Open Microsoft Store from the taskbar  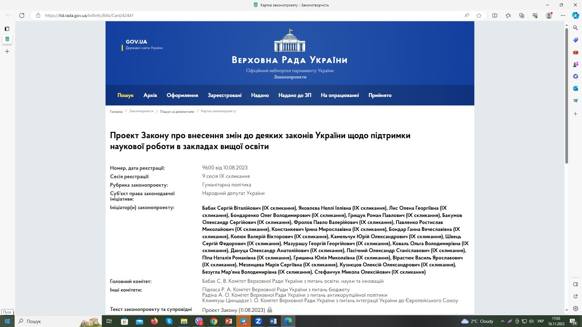tap(124, 321)
